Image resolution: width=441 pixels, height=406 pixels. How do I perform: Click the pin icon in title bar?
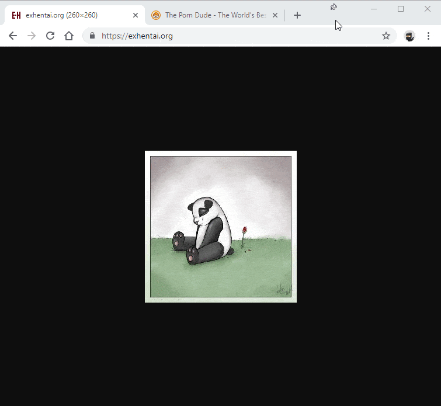(x=334, y=7)
